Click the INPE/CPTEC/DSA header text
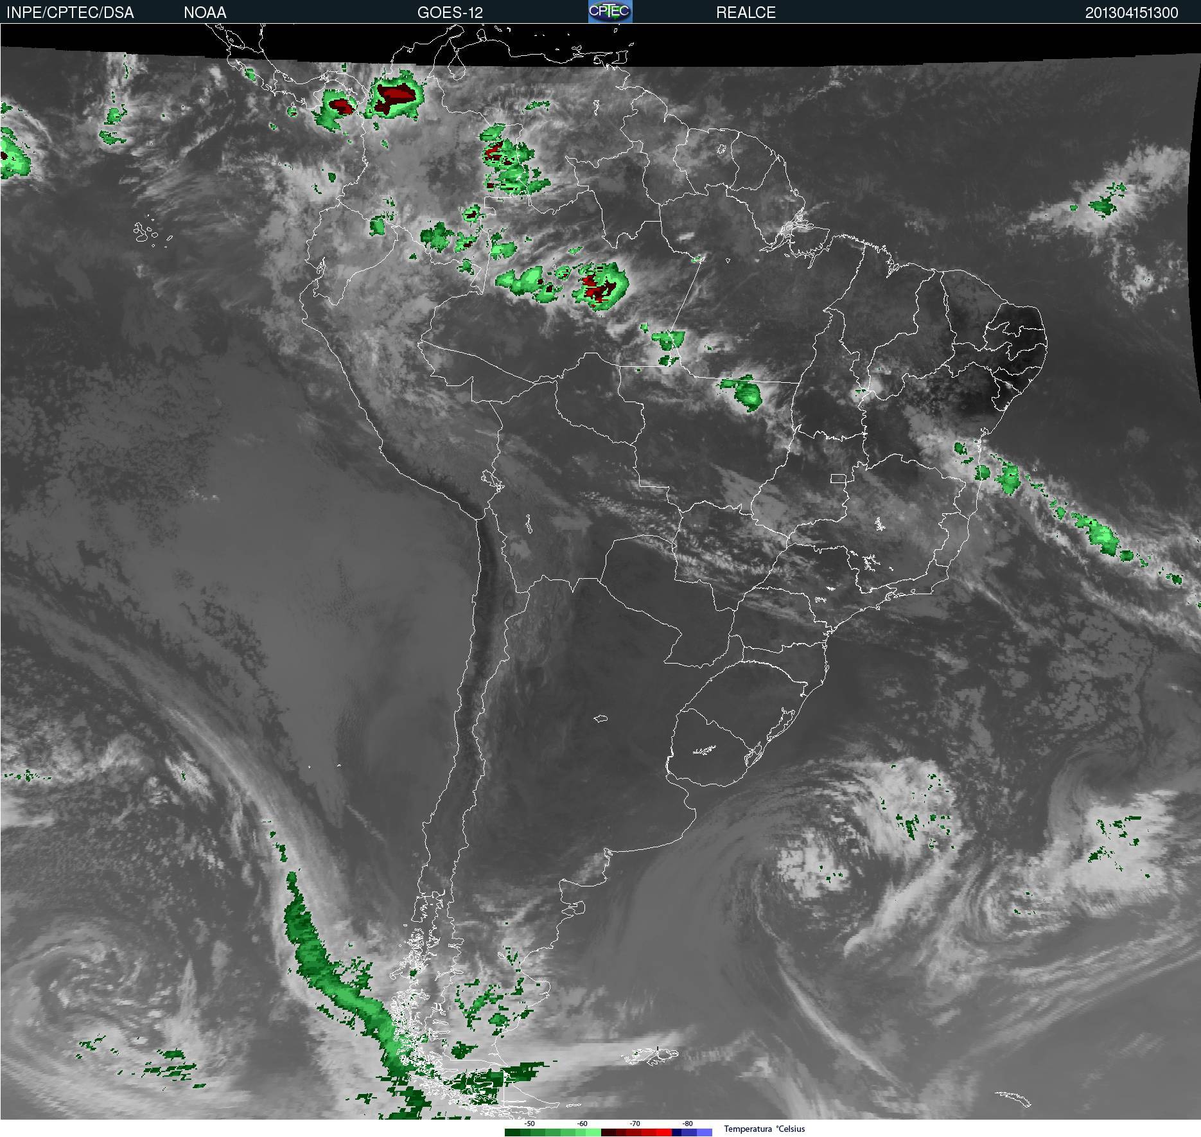The height and width of the screenshot is (1137, 1201). click(70, 13)
